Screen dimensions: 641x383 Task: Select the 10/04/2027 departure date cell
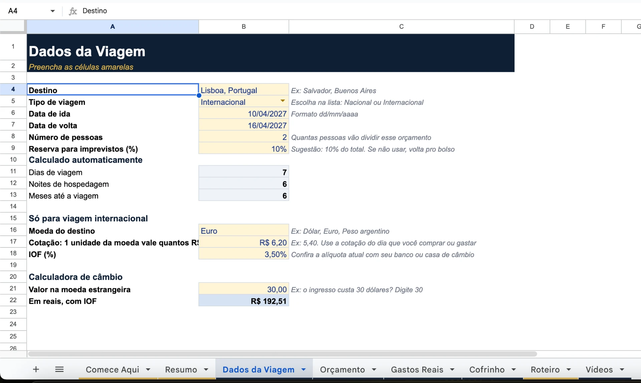pyautogui.click(x=244, y=113)
